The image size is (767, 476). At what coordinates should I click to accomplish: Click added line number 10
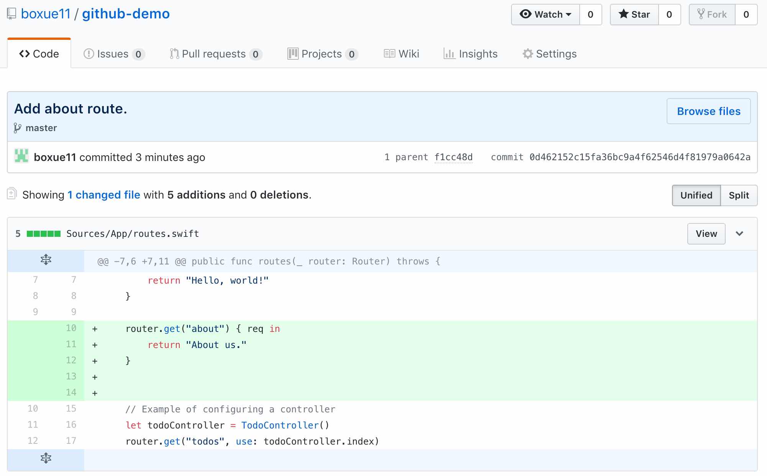coord(71,328)
